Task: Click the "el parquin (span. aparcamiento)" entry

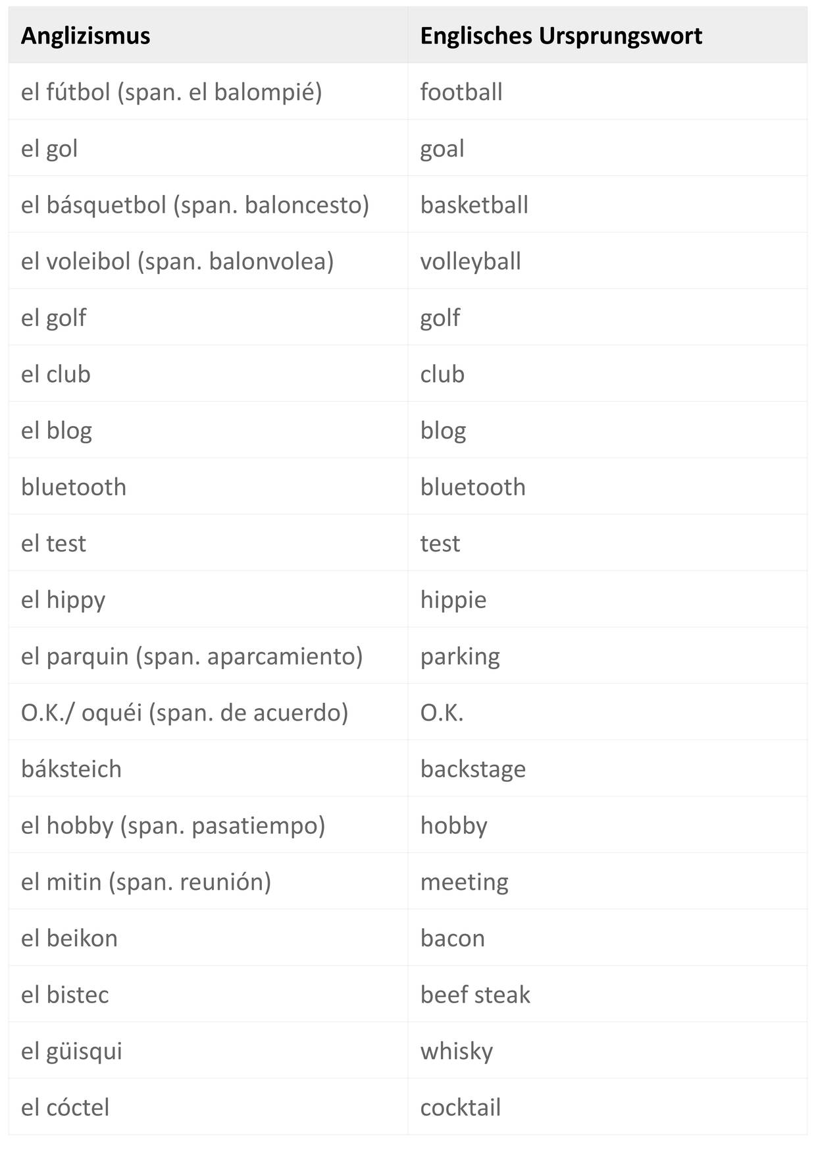Action: tap(191, 657)
